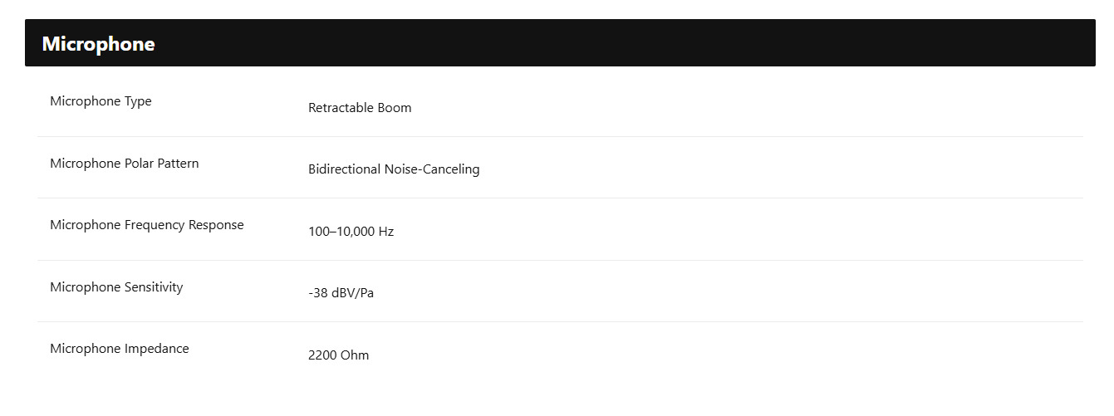Viewport: 1114px width, 416px height.
Task: Select the Microphone Type label
Action: pos(101,101)
